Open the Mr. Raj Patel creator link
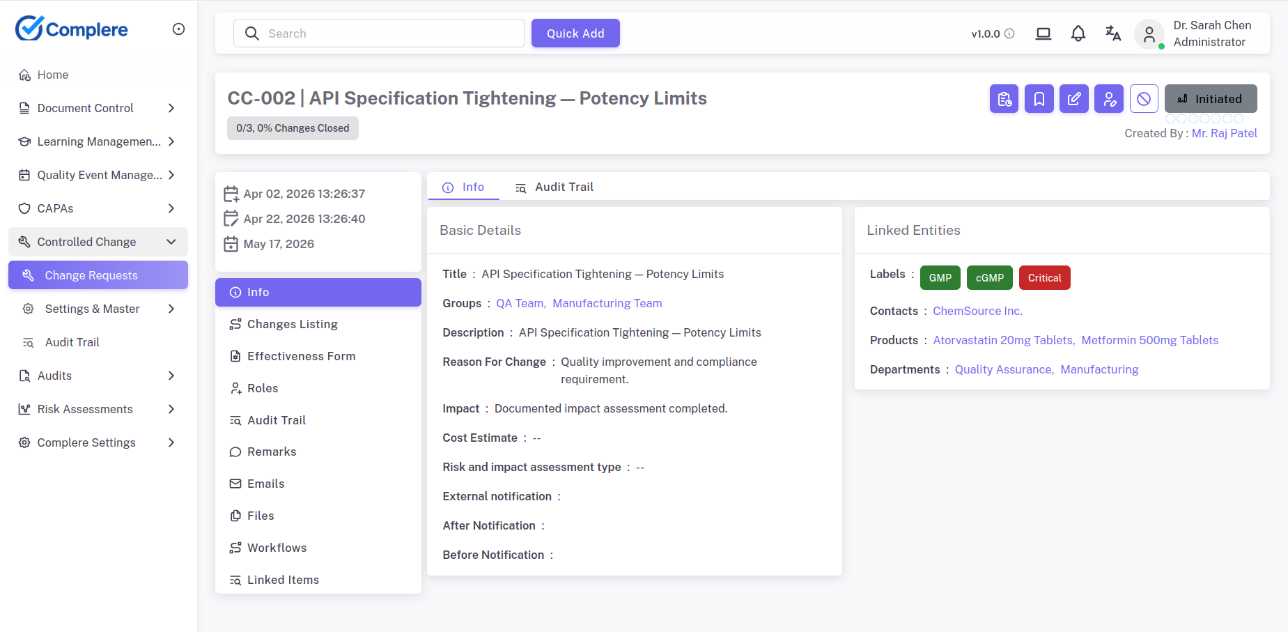Screen dimensions: 1288x632 (x=1224, y=133)
